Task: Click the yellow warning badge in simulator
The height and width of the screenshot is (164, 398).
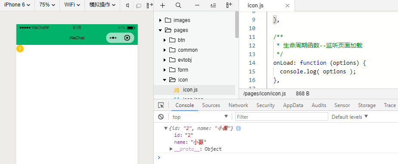Action: pos(20,49)
